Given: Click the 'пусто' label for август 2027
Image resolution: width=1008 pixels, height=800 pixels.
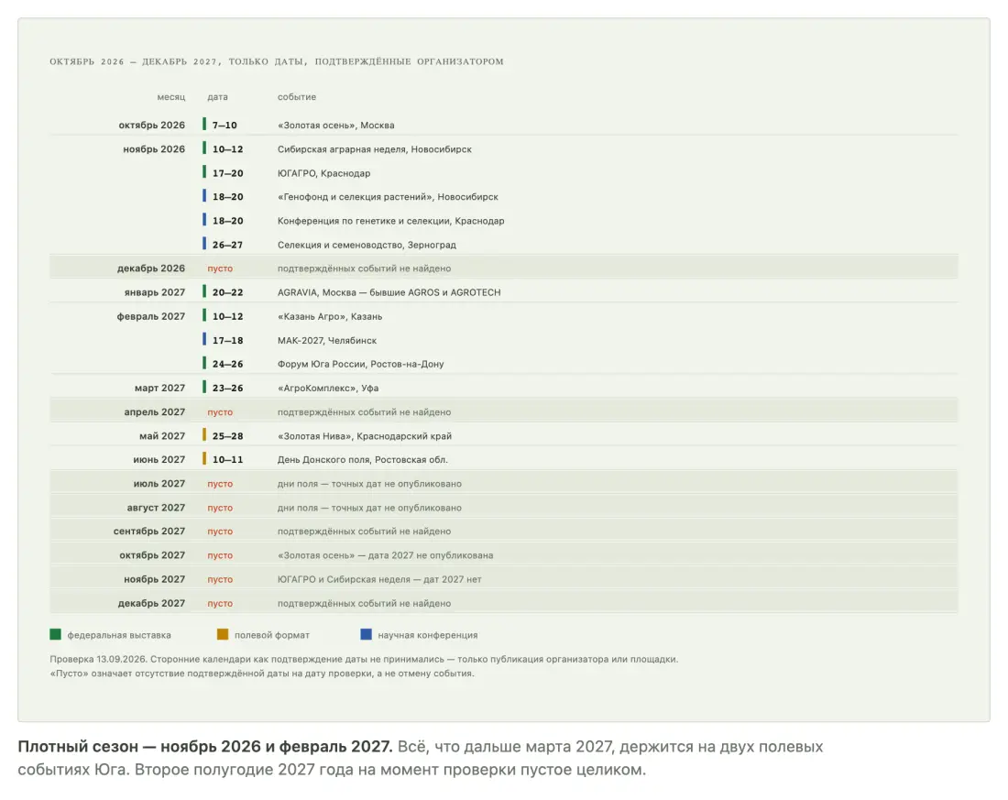Looking at the screenshot, I should [x=220, y=508].
